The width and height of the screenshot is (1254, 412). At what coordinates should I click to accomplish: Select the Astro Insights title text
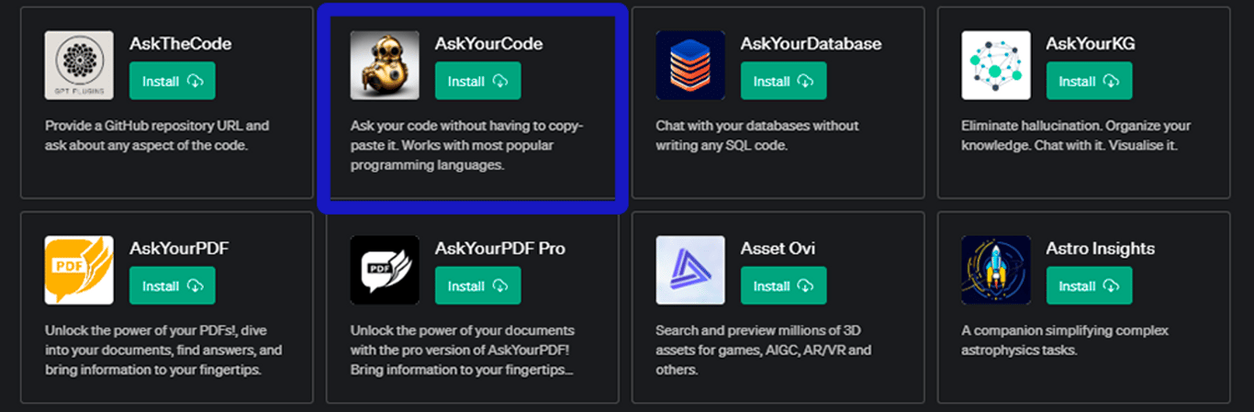(1101, 248)
